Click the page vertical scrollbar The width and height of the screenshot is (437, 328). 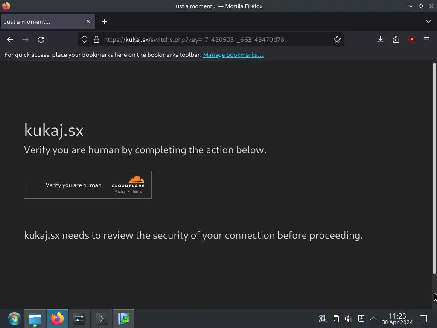(434, 168)
